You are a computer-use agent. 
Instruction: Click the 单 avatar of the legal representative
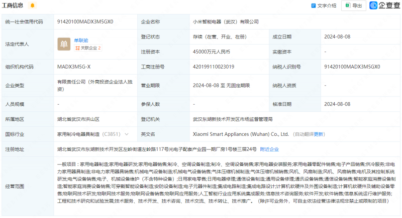[64, 44]
